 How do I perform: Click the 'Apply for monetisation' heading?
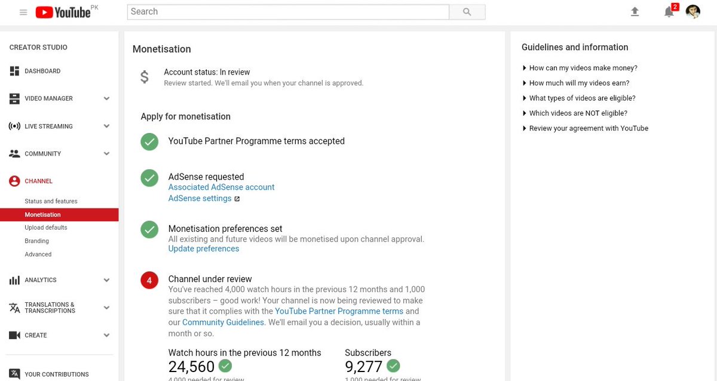(x=186, y=117)
